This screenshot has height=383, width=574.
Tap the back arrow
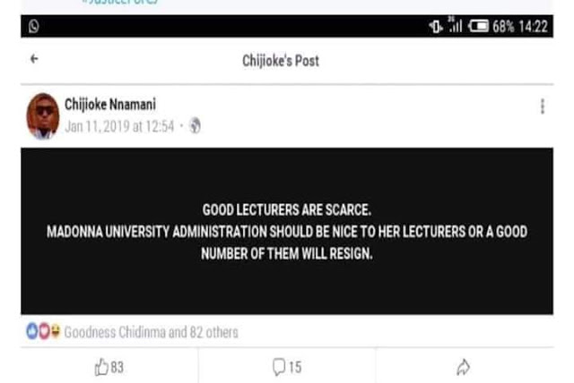[34, 59]
